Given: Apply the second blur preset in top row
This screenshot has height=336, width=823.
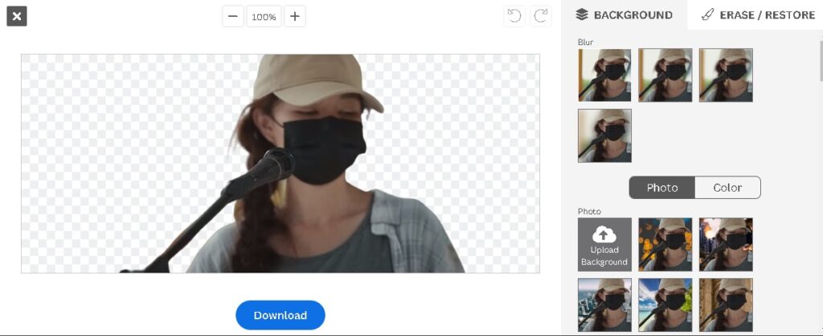Looking at the screenshot, I should (665, 75).
